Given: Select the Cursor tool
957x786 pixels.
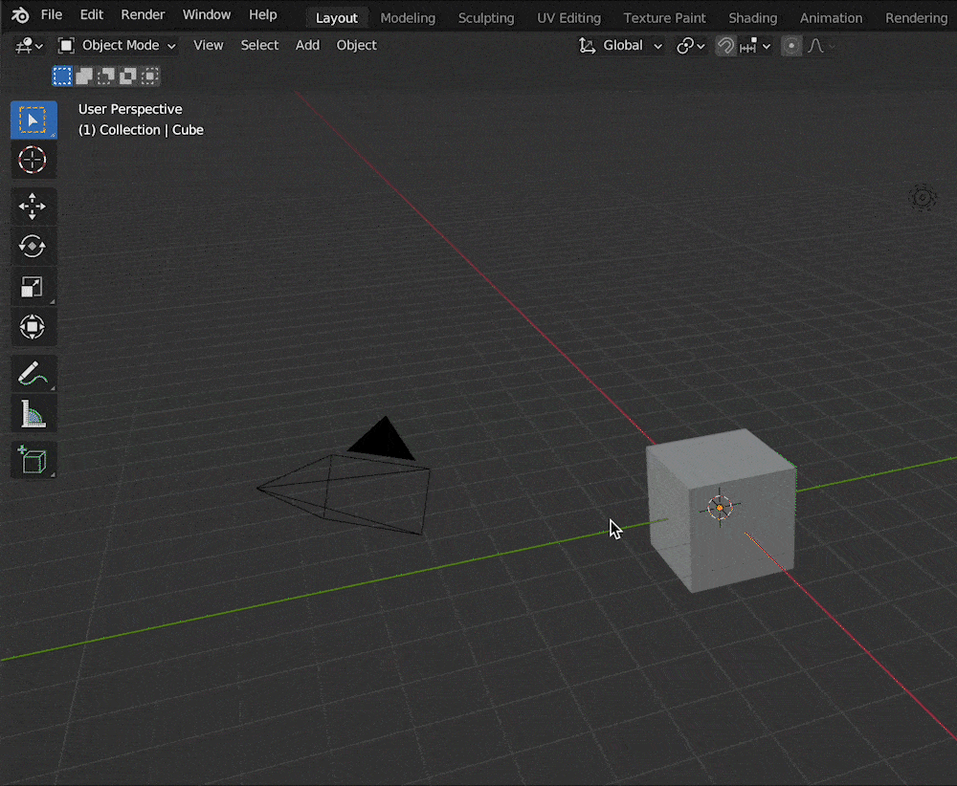Looking at the screenshot, I should [33, 160].
